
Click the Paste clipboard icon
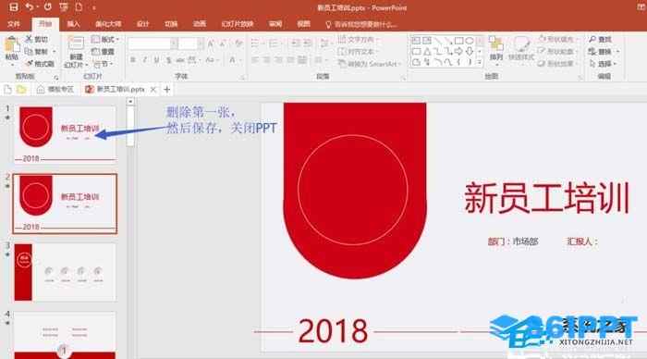pyautogui.click(x=12, y=44)
